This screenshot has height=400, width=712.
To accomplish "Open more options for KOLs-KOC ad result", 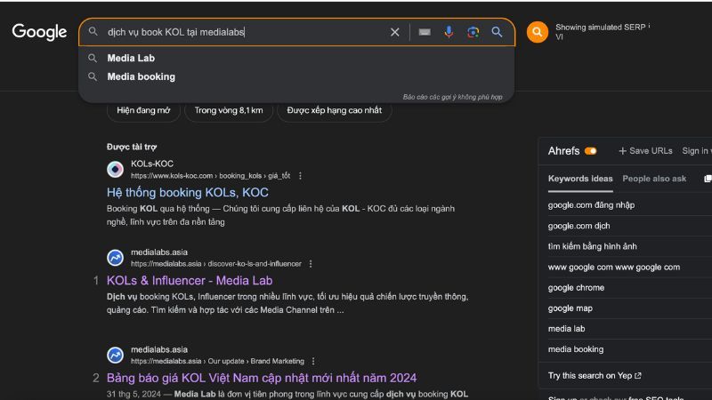I will coord(300,175).
